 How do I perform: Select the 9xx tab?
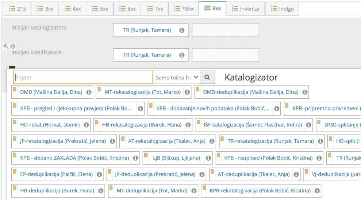point(212,8)
